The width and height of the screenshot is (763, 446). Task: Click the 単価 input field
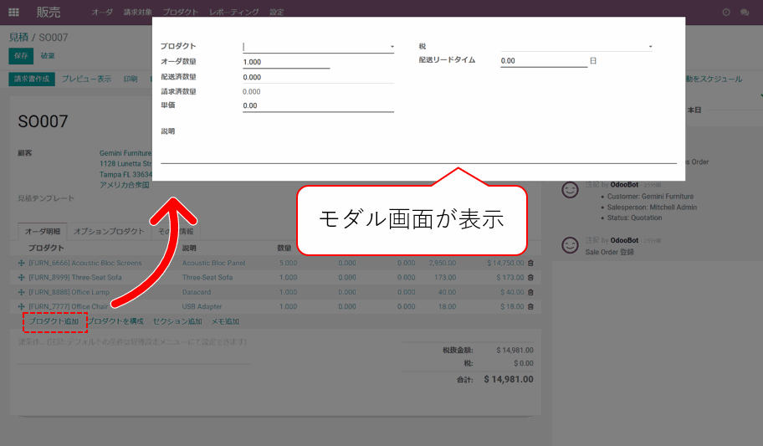pyautogui.click(x=317, y=105)
